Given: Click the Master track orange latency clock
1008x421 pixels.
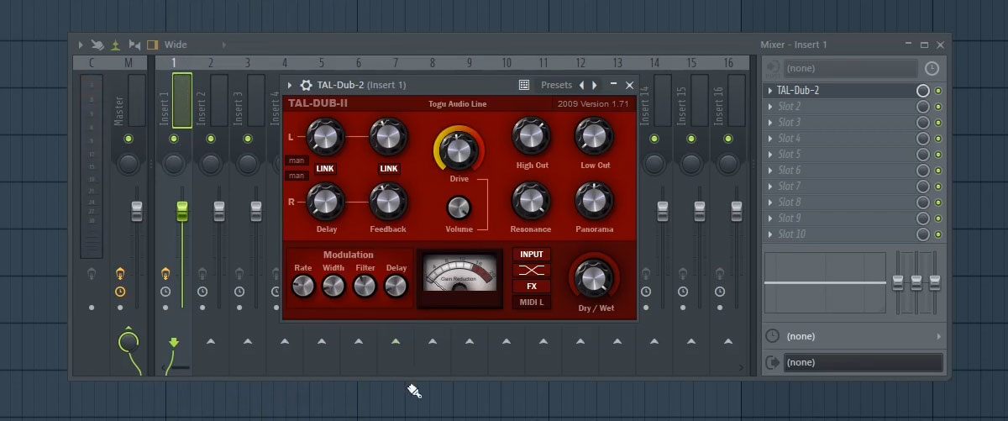Looking at the screenshot, I should 120,292.
